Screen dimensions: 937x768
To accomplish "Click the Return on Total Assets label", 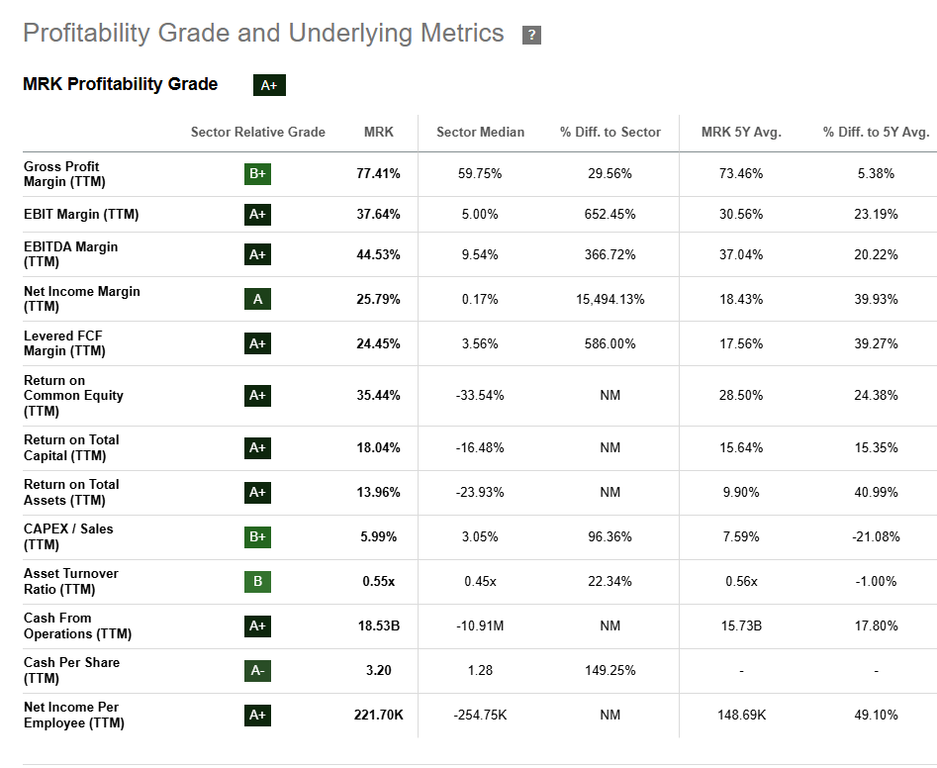I will 71,492.
